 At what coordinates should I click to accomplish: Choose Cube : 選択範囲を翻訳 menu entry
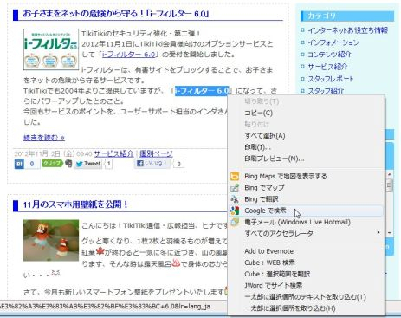277,274
